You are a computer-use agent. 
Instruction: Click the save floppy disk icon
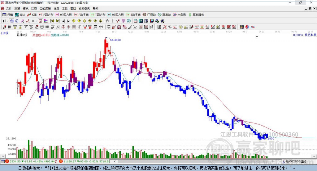click(x=152, y=21)
